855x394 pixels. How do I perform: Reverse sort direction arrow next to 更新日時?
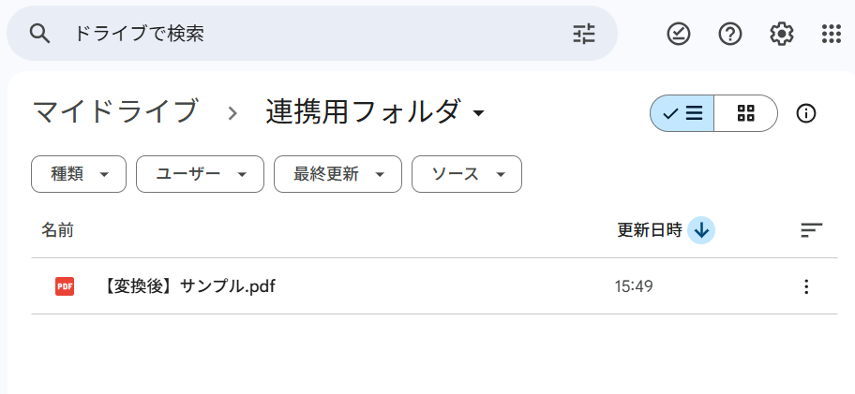tap(701, 229)
